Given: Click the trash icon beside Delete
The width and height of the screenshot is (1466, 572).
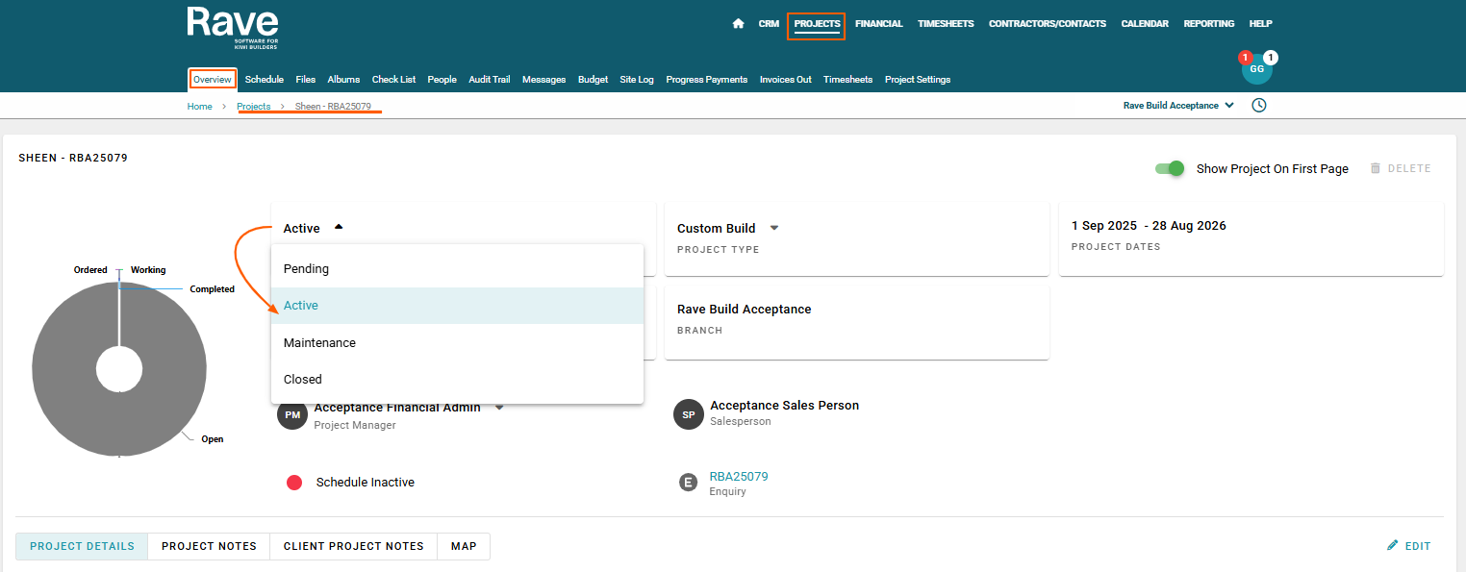Looking at the screenshot, I should coord(1375,168).
